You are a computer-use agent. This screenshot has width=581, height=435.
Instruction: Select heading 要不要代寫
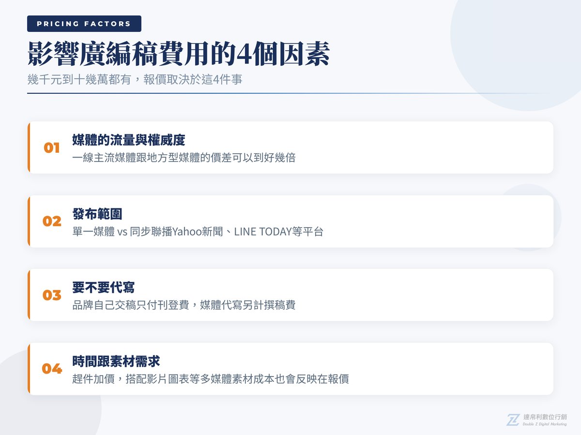[x=103, y=288]
